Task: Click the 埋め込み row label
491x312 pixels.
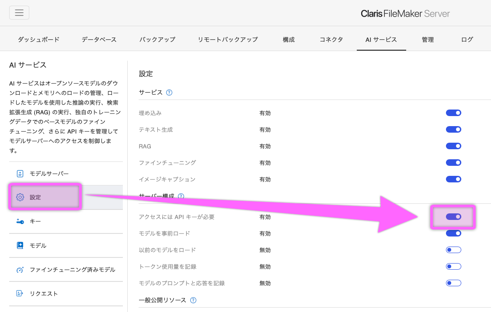Action: [150, 113]
